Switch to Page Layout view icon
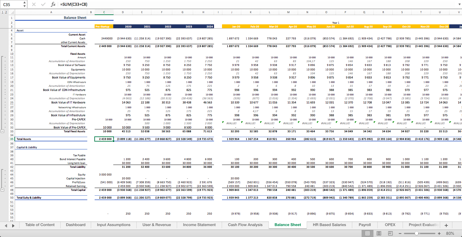 (x=379, y=233)
